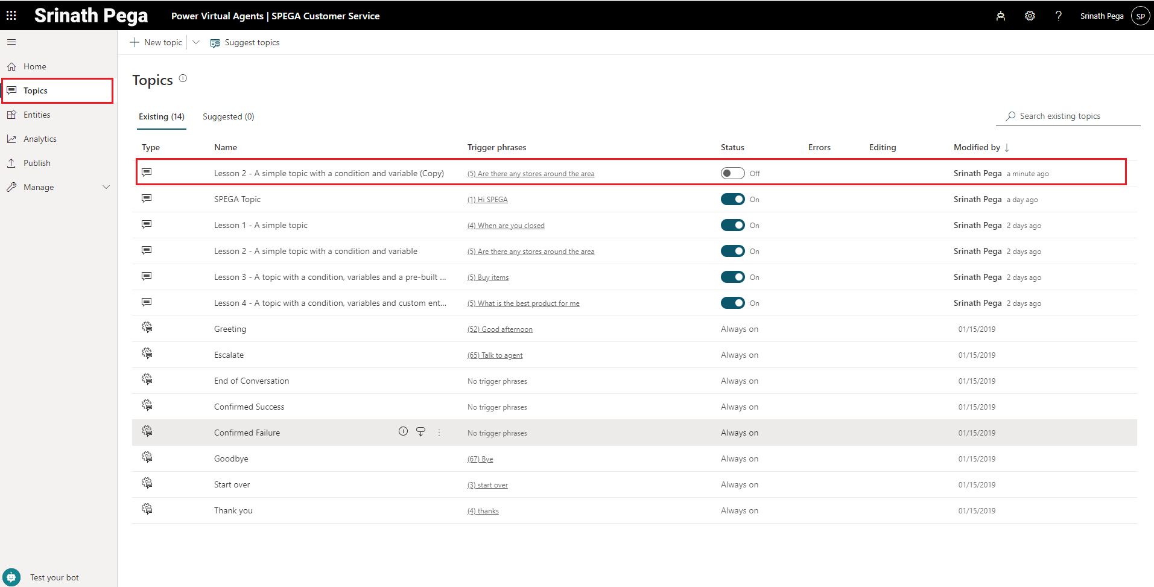The height and width of the screenshot is (587, 1154).
Task: Go to Analytics in the sidebar
Action: point(40,139)
